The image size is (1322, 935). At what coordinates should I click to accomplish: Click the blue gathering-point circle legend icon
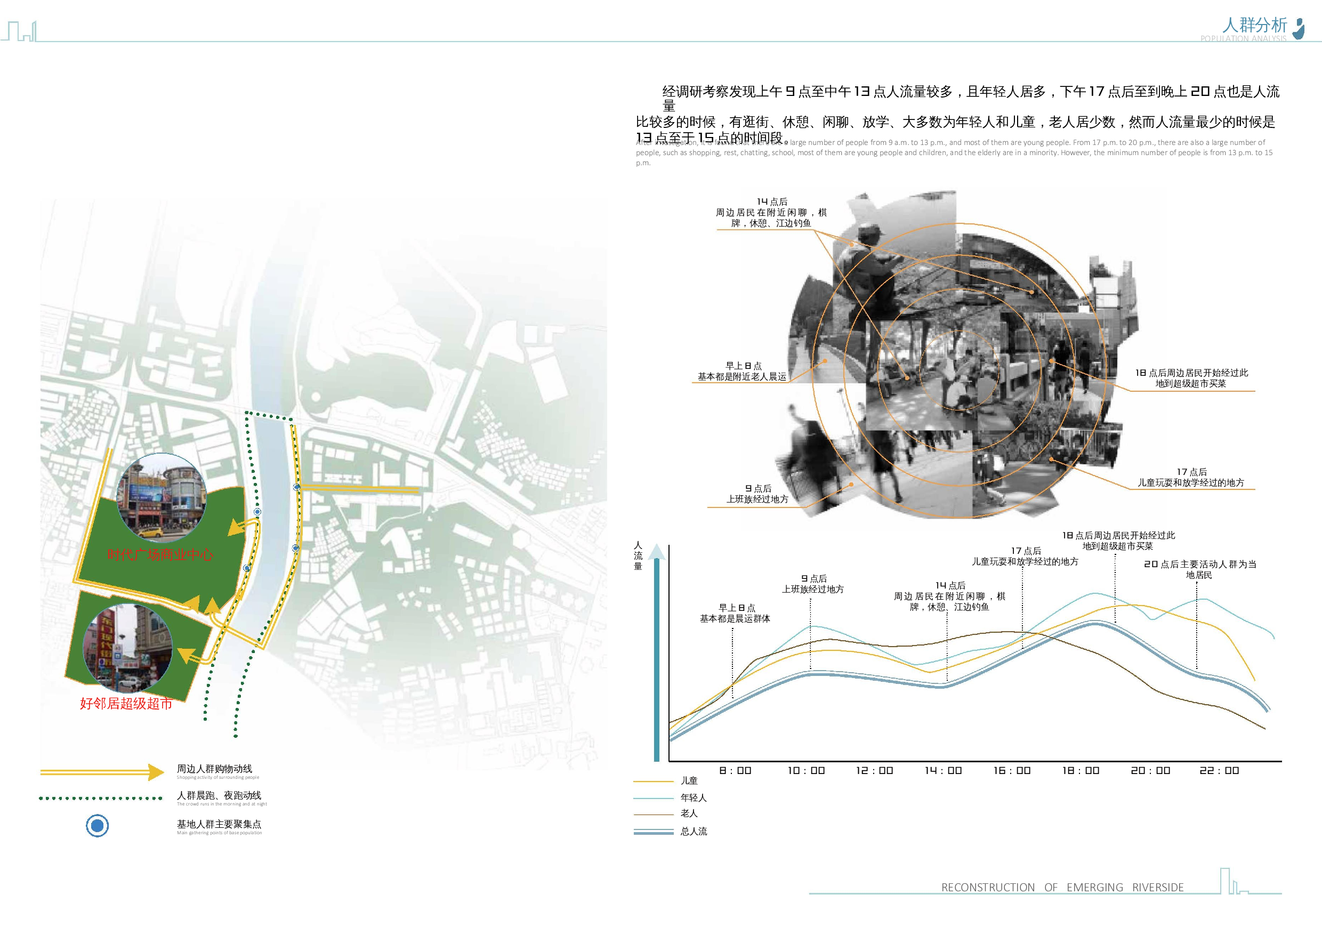point(98,826)
